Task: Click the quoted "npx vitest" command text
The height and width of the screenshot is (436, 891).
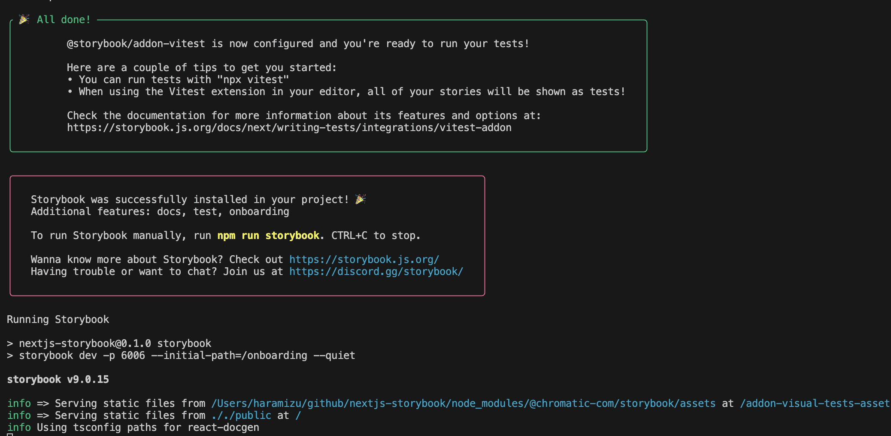Action: [x=253, y=80]
